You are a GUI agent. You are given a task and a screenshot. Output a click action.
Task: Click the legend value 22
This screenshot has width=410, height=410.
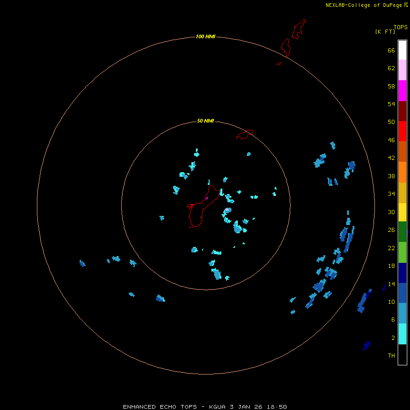(391, 248)
